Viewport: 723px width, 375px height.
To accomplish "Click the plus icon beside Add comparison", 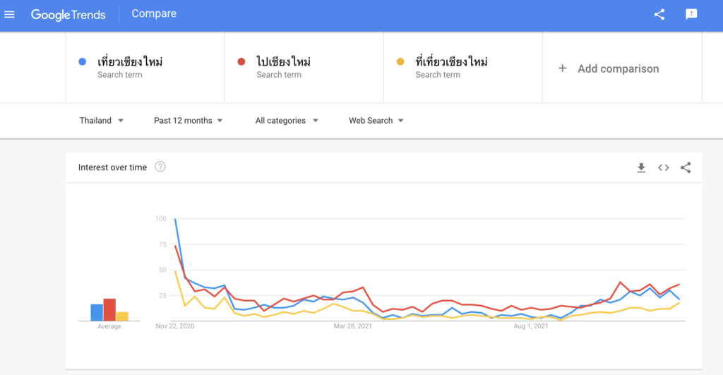I will pos(562,69).
